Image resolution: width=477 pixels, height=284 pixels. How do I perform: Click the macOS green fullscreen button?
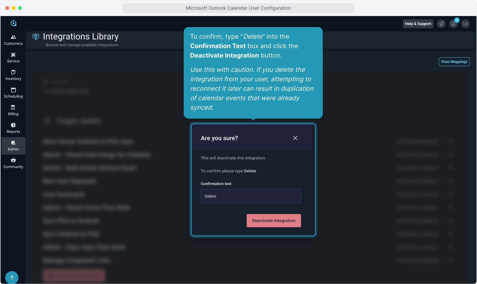click(20, 8)
